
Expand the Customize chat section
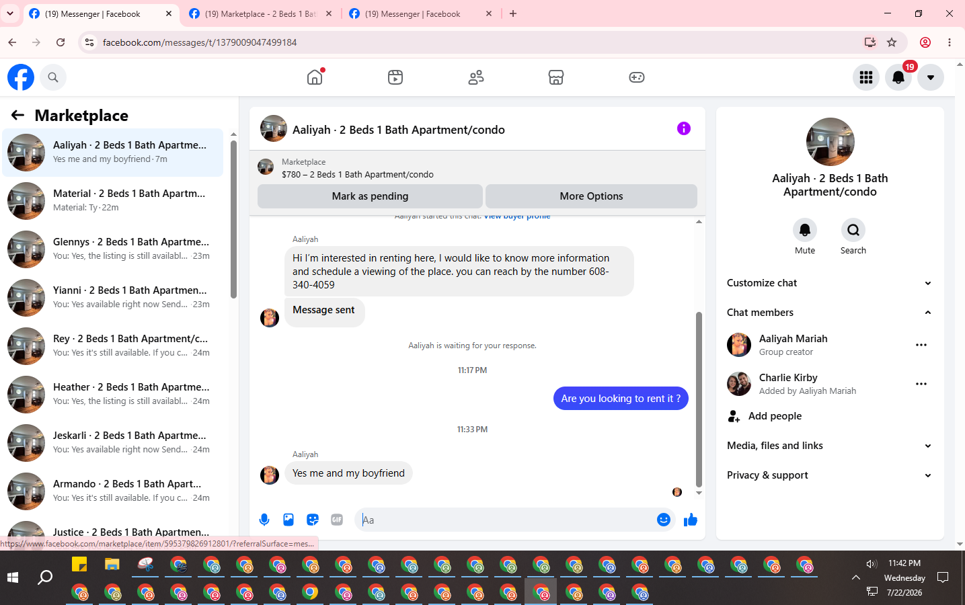830,283
